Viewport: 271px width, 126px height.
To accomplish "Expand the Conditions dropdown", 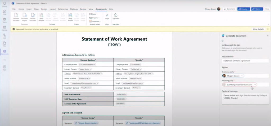I will pyautogui.click(x=95, y=21).
